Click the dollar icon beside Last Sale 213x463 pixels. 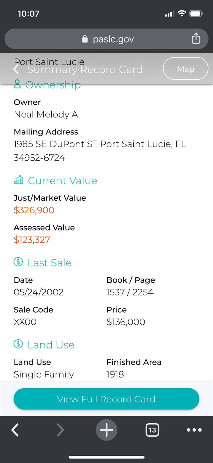pos(18,262)
